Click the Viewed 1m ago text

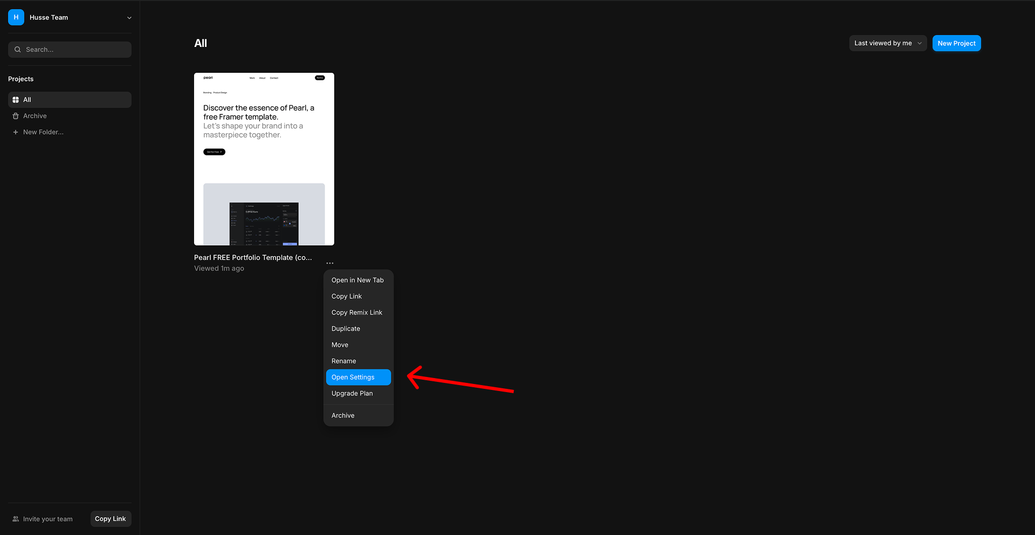click(219, 269)
